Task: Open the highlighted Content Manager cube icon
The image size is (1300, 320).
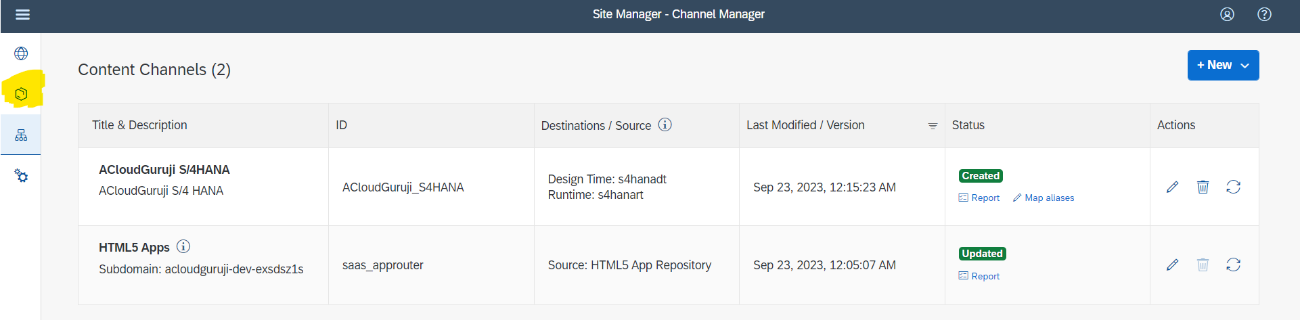Action: tap(21, 94)
